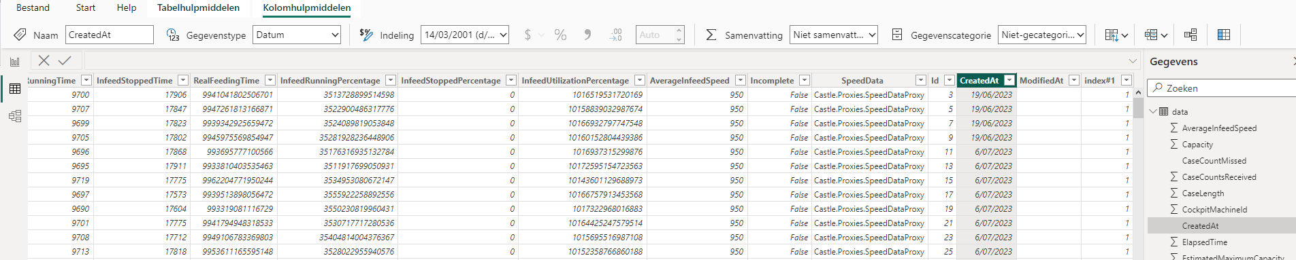Screen dimensions: 1296x260
Task: Select CaseCountsReceived field in Gegevens list
Action: point(1219,177)
